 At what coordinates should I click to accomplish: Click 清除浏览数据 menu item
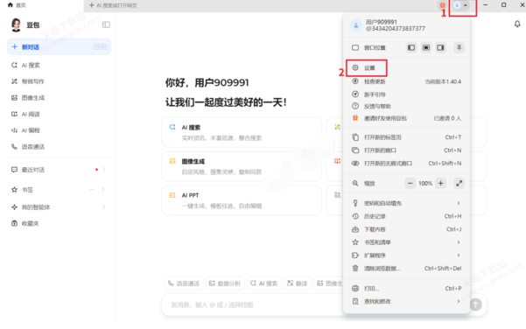click(407, 269)
